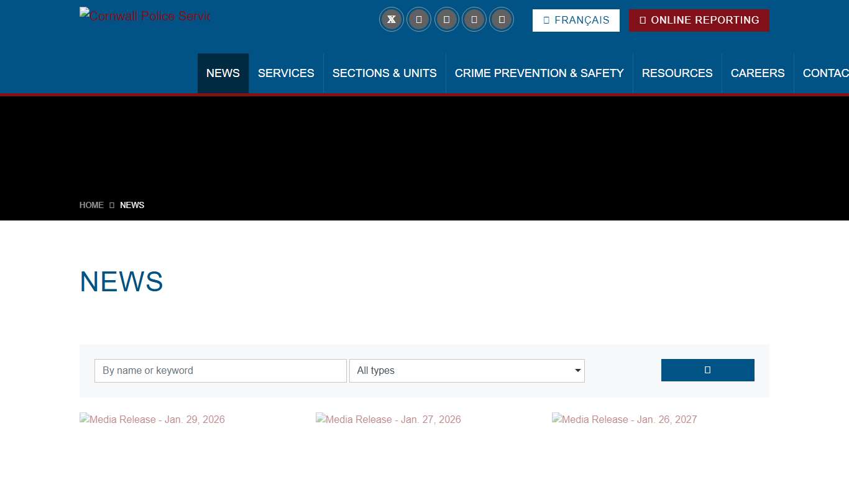The width and height of the screenshot is (849, 477).
Task: Open the Services menu
Action: [x=286, y=73]
